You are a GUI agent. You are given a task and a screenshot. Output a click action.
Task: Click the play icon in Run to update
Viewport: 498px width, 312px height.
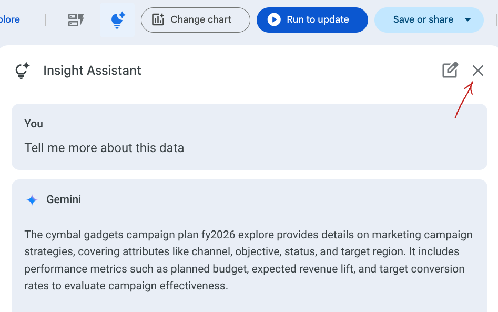(273, 20)
